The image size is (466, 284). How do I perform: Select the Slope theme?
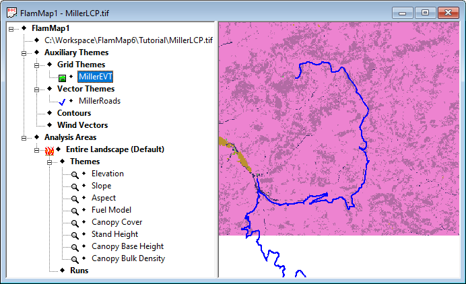(x=101, y=186)
